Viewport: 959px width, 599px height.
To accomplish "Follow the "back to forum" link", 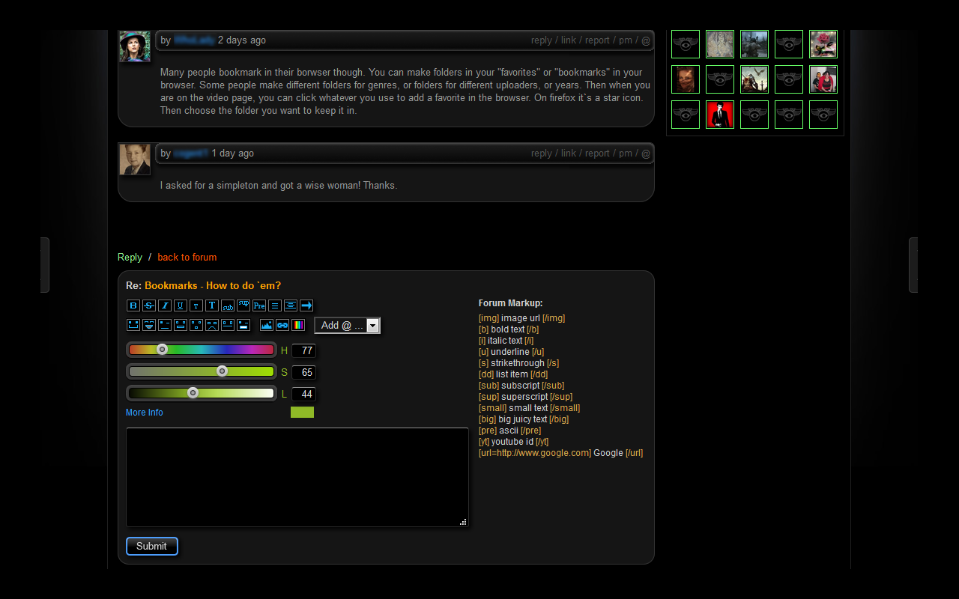I will point(187,258).
